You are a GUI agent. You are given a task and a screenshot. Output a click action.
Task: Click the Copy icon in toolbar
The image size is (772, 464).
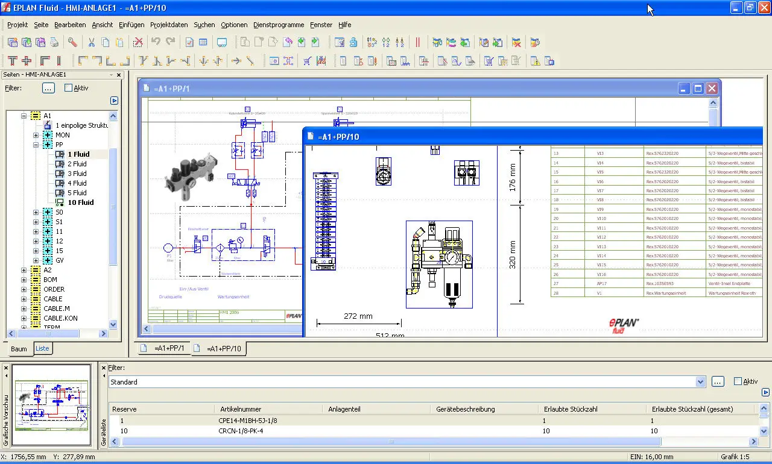click(106, 42)
